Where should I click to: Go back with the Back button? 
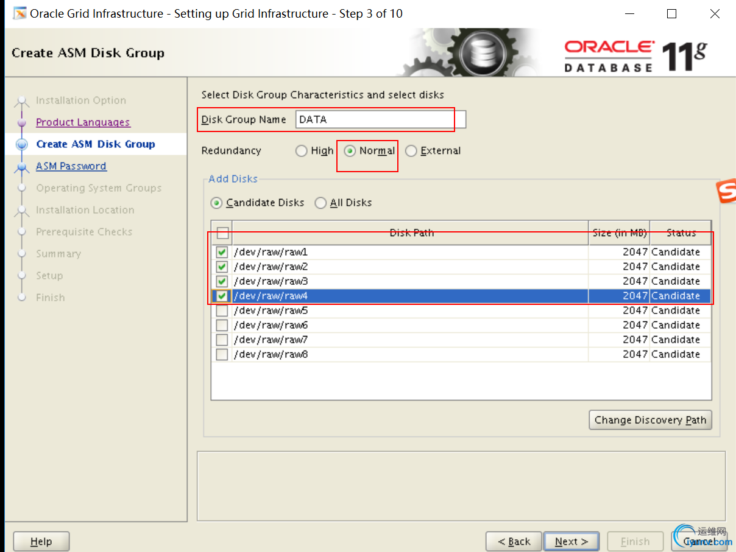point(514,542)
